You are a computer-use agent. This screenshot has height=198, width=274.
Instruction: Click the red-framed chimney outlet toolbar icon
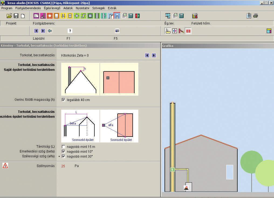point(117,16)
